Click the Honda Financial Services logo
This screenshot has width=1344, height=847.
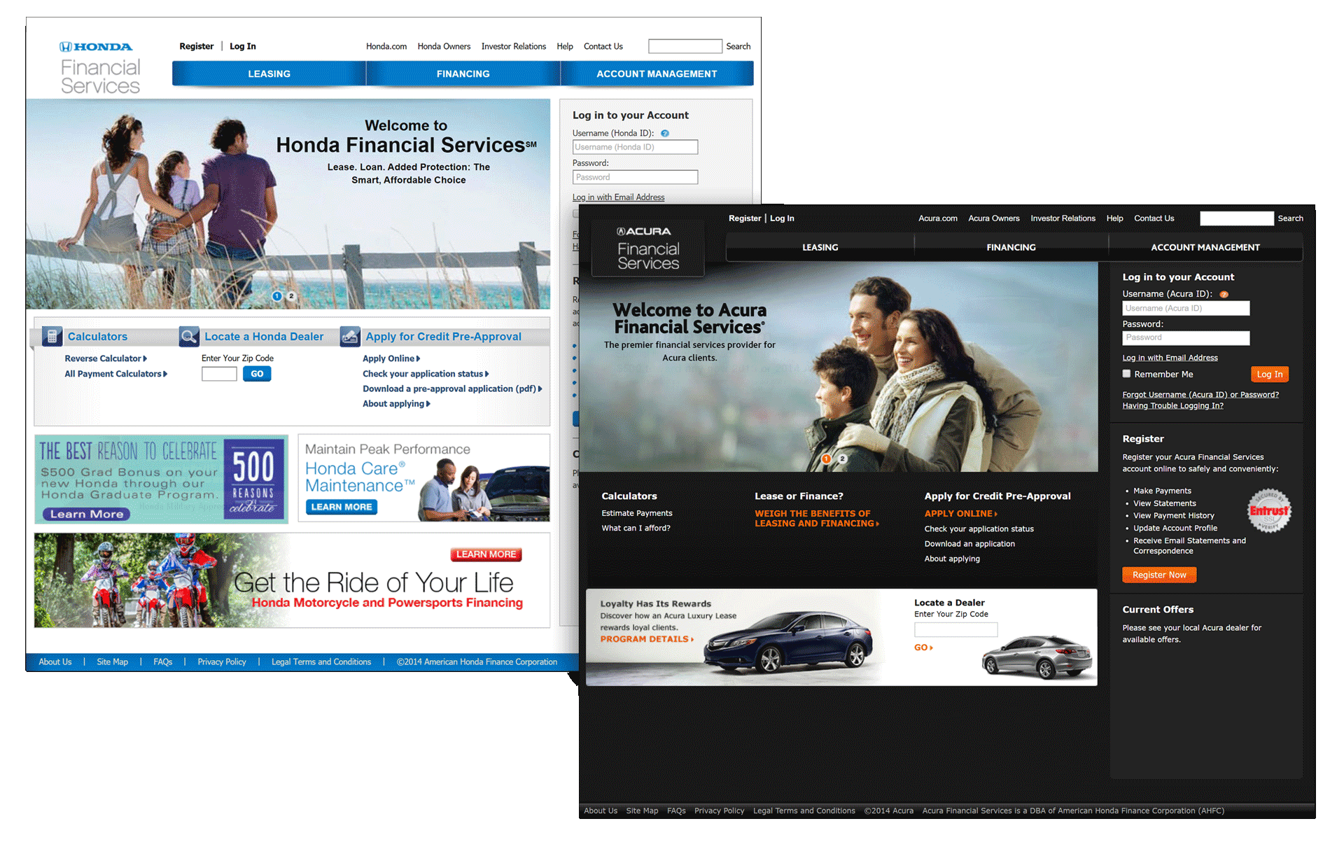click(x=100, y=67)
